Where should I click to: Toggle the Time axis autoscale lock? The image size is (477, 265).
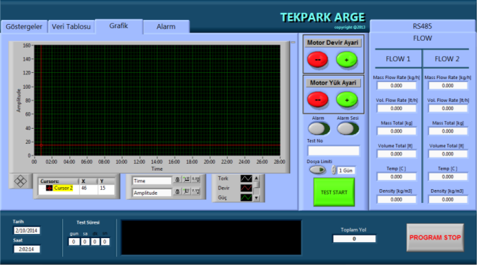click(x=177, y=180)
